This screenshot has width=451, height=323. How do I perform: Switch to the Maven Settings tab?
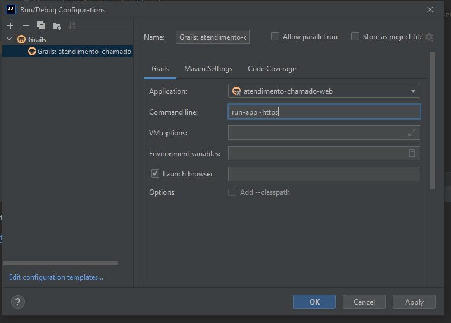pyautogui.click(x=208, y=69)
